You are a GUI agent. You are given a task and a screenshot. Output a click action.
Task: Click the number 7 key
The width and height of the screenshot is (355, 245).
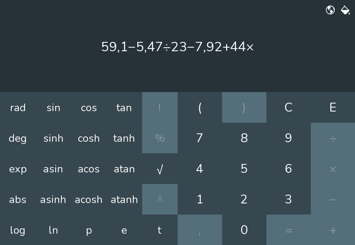200,138
